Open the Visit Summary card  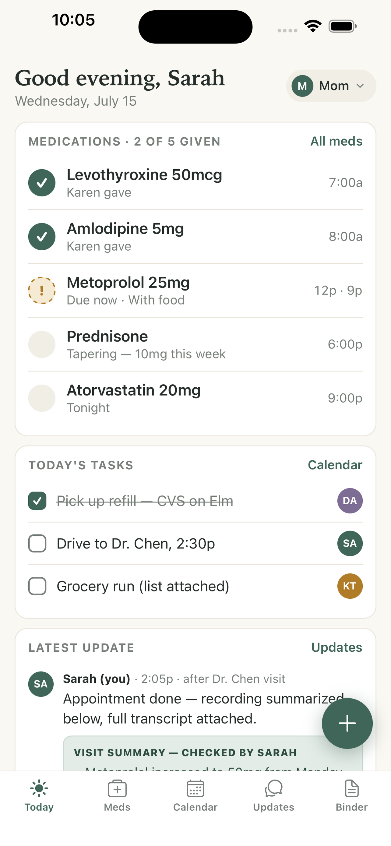tap(213, 753)
